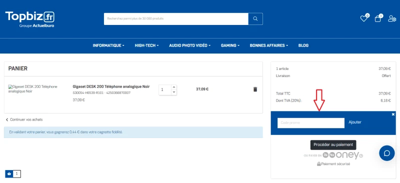Delete Gigaset DESK 200 with trash icon
The image size is (400, 183).
(x=255, y=89)
